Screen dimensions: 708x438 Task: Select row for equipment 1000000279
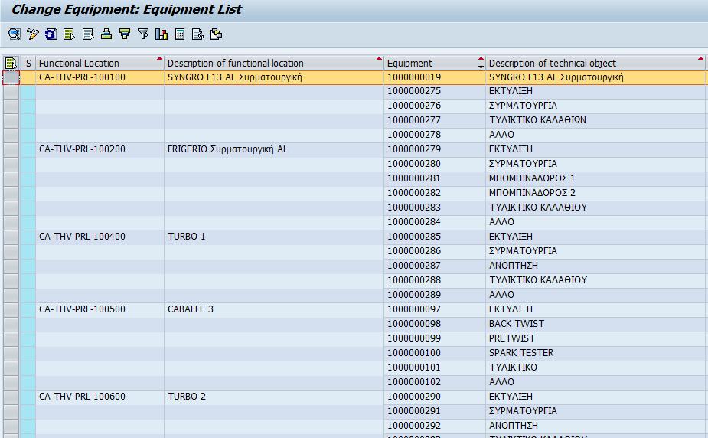click(x=11, y=149)
